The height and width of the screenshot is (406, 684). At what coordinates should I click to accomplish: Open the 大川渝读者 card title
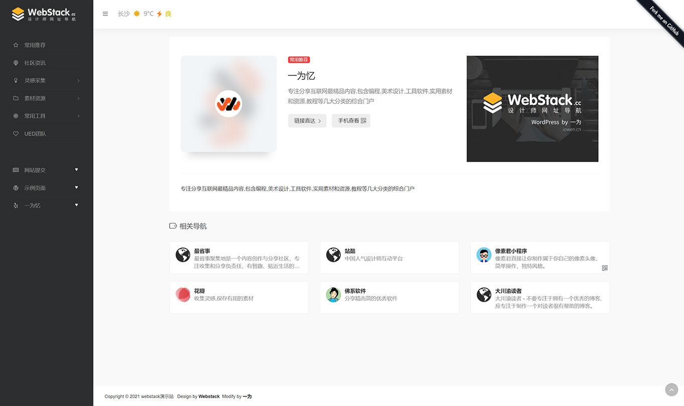click(508, 291)
